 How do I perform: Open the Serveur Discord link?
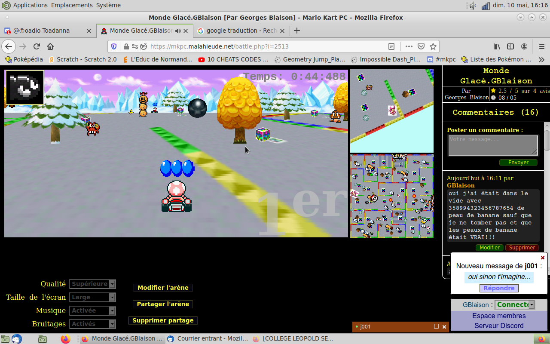(499, 326)
